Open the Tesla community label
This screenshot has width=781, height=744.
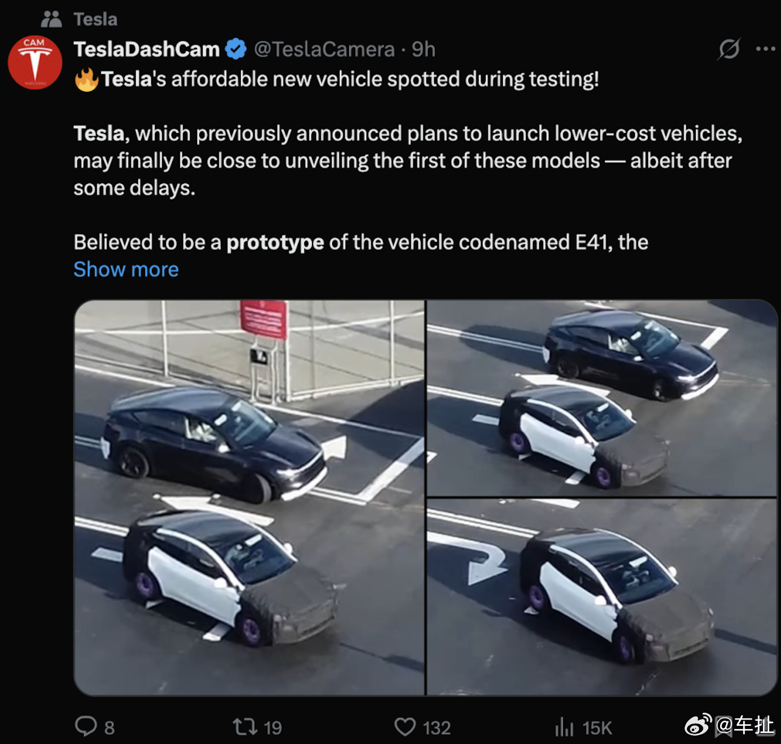95,19
